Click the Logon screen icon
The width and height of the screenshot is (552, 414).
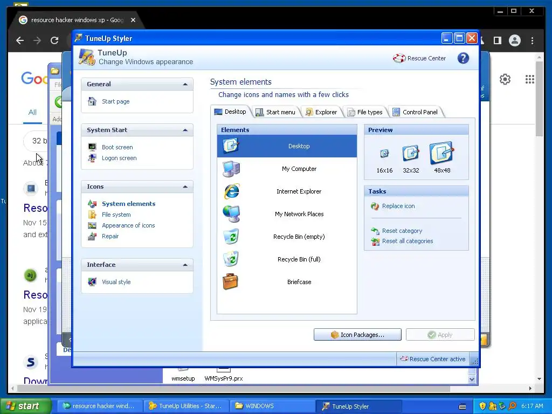92,158
